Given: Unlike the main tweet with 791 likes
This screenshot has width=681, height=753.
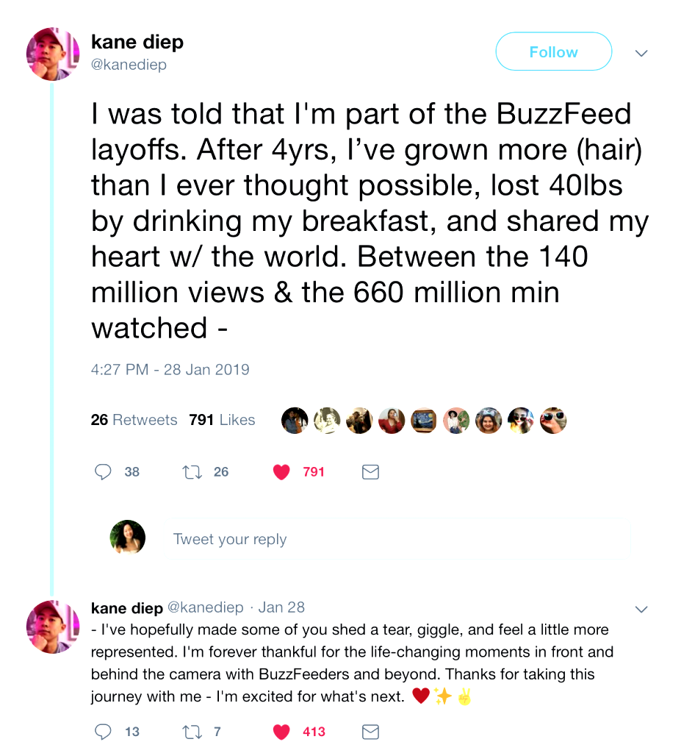Looking at the screenshot, I should (281, 472).
